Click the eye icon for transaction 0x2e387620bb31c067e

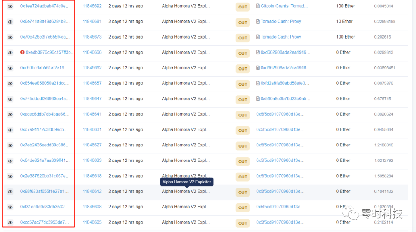pyautogui.click(x=10, y=176)
